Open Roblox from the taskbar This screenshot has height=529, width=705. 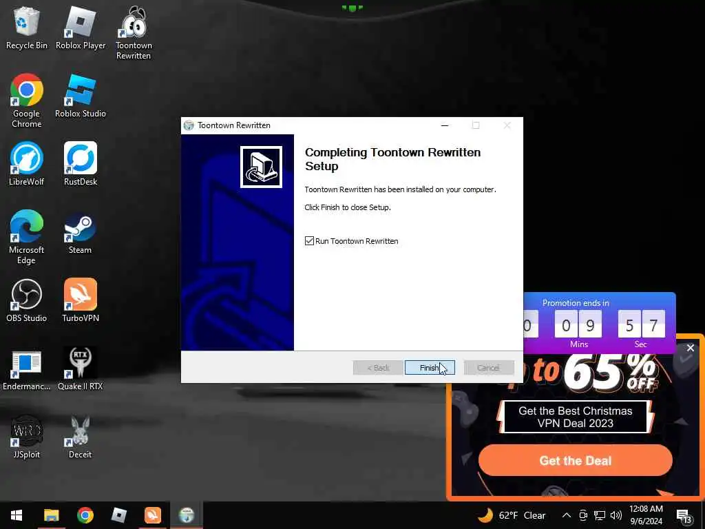tap(118, 515)
